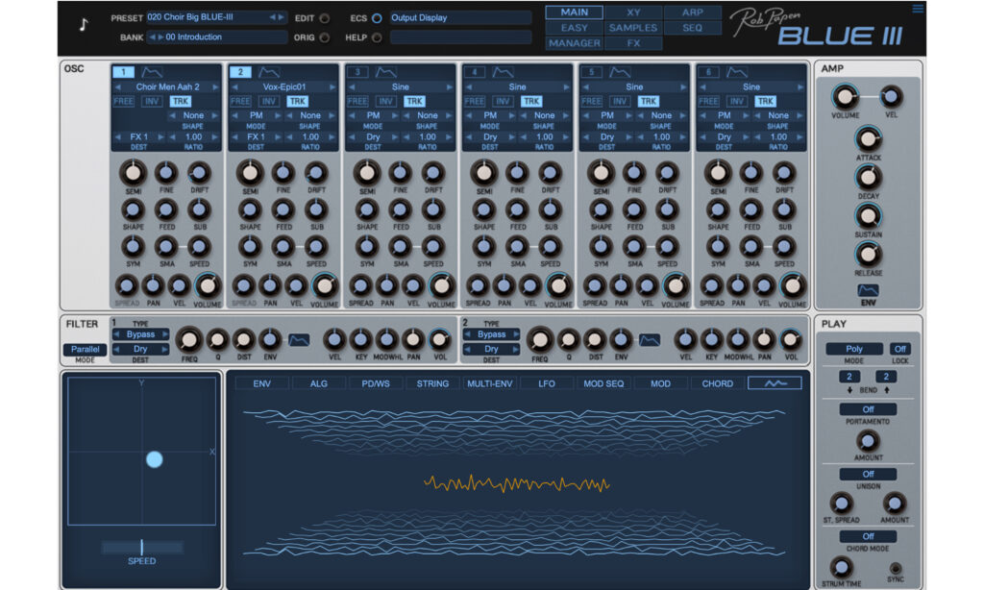Toggle FREE on oscillator 1

click(x=124, y=101)
